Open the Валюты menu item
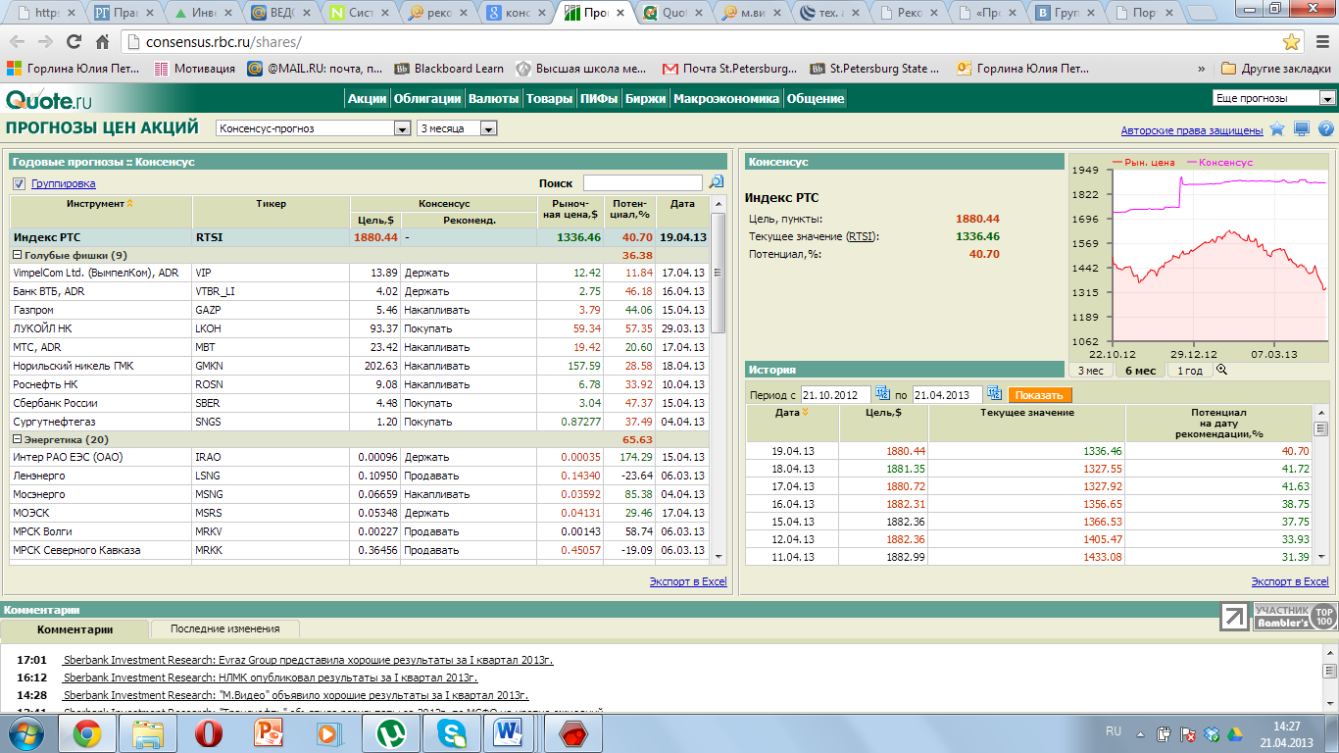This screenshot has width=1339, height=753. tap(494, 98)
